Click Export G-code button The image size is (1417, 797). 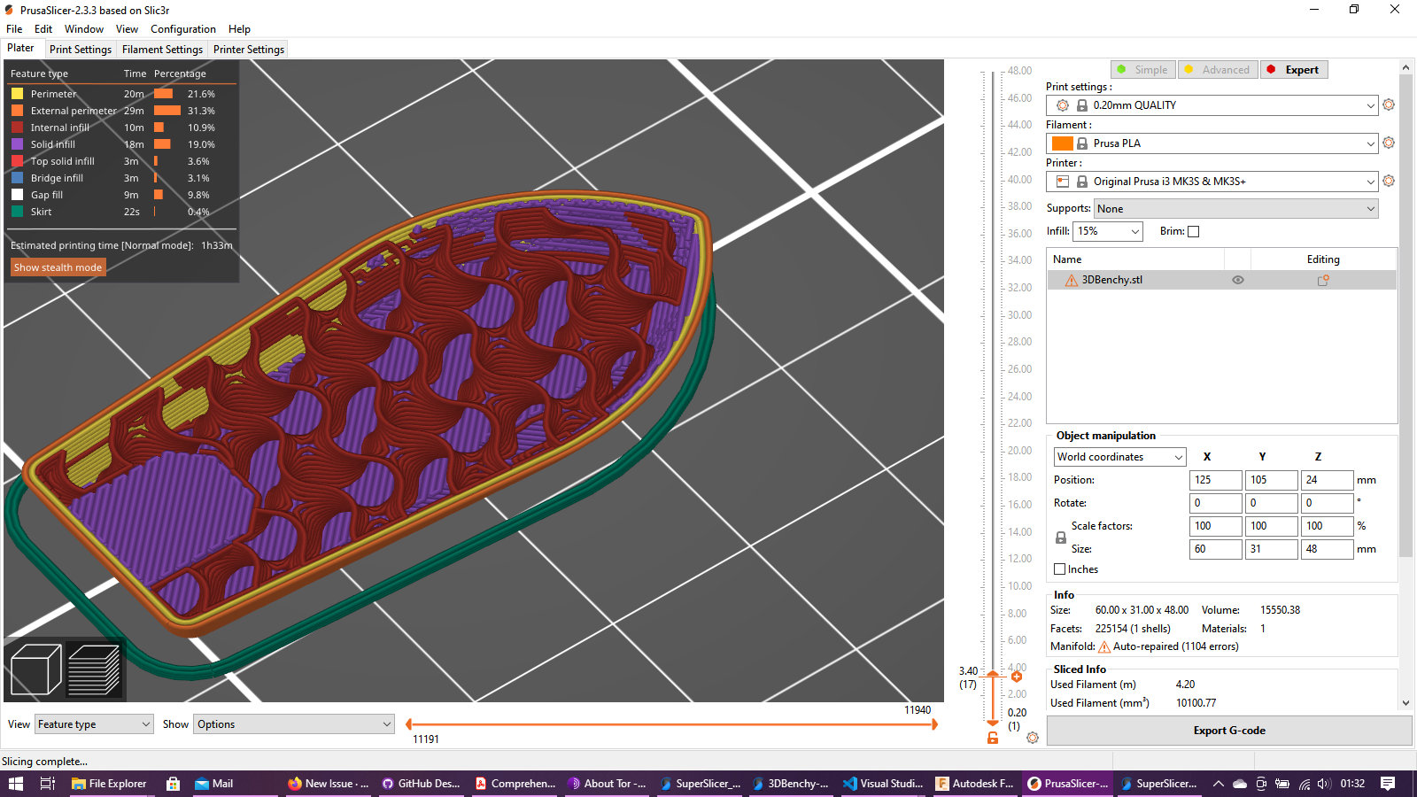pyautogui.click(x=1229, y=731)
